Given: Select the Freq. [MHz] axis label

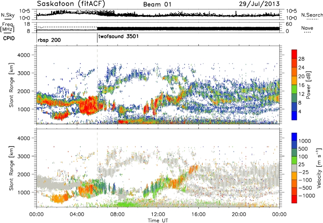Looking at the screenshot, I should tap(7, 27).
